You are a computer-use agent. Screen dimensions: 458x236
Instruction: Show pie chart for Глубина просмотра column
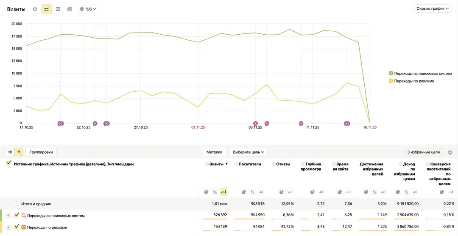point(312,192)
